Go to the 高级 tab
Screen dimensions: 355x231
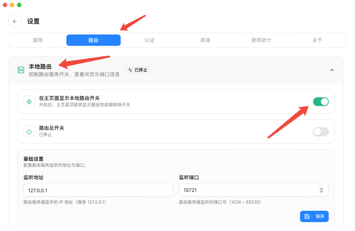tap(205, 41)
